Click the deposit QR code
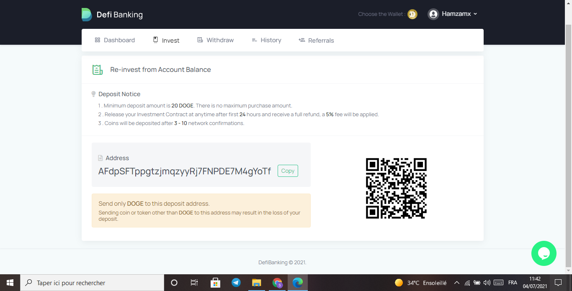The width and height of the screenshot is (572, 291). [x=396, y=188]
